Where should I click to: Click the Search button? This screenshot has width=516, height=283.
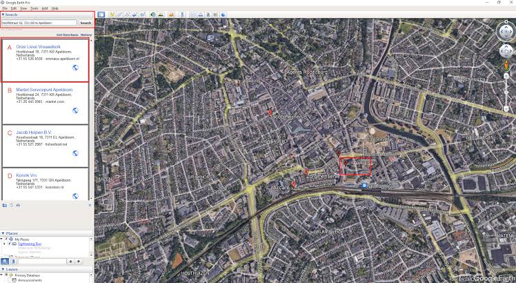(86, 23)
